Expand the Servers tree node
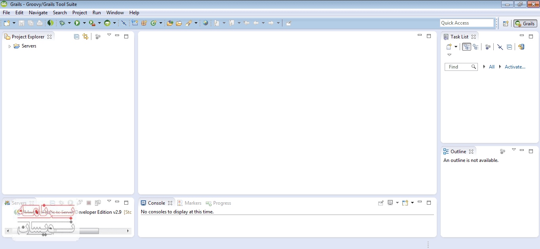The width and height of the screenshot is (540, 249). point(9,46)
